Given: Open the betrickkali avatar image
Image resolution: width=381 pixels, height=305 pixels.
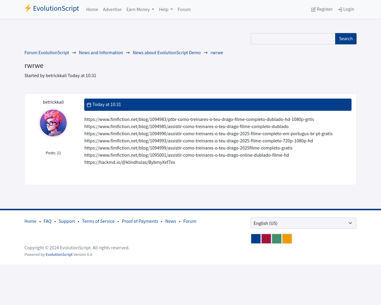Looking at the screenshot, I should 53,123.
